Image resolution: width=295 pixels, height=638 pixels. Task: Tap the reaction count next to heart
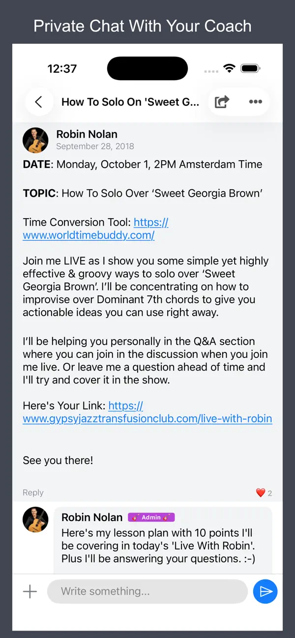(270, 493)
